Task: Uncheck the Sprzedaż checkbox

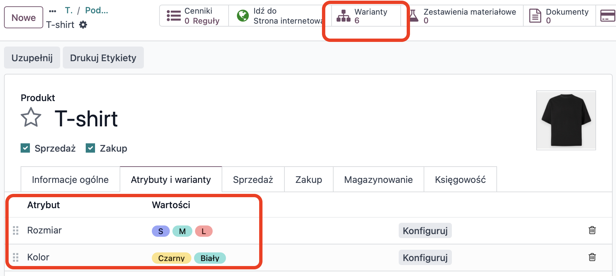Action: coord(25,148)
